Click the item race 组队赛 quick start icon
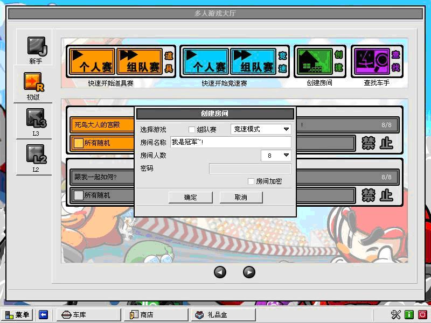This screenshot has width=431, height=323. [x=139, y=61]
